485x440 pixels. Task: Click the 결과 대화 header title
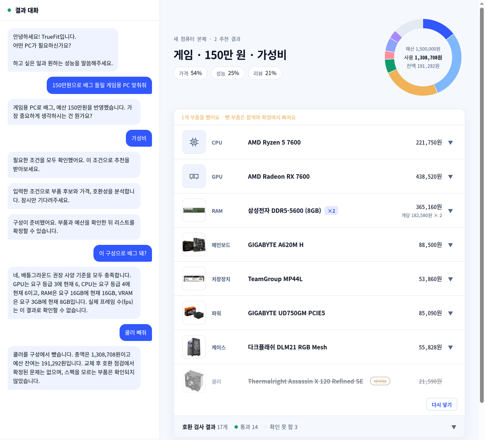[27, 11]
